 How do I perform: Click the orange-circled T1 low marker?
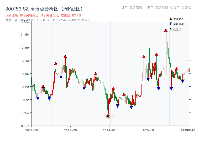pyautogui.click(x=108, y=116)
